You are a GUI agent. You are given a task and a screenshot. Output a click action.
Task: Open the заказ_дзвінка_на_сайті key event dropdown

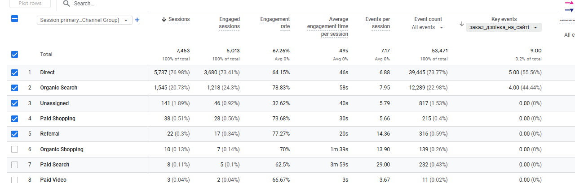click(504, 27)
